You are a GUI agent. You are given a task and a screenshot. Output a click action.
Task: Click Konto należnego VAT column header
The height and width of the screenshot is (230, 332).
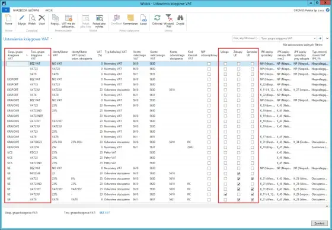point(139,55)
